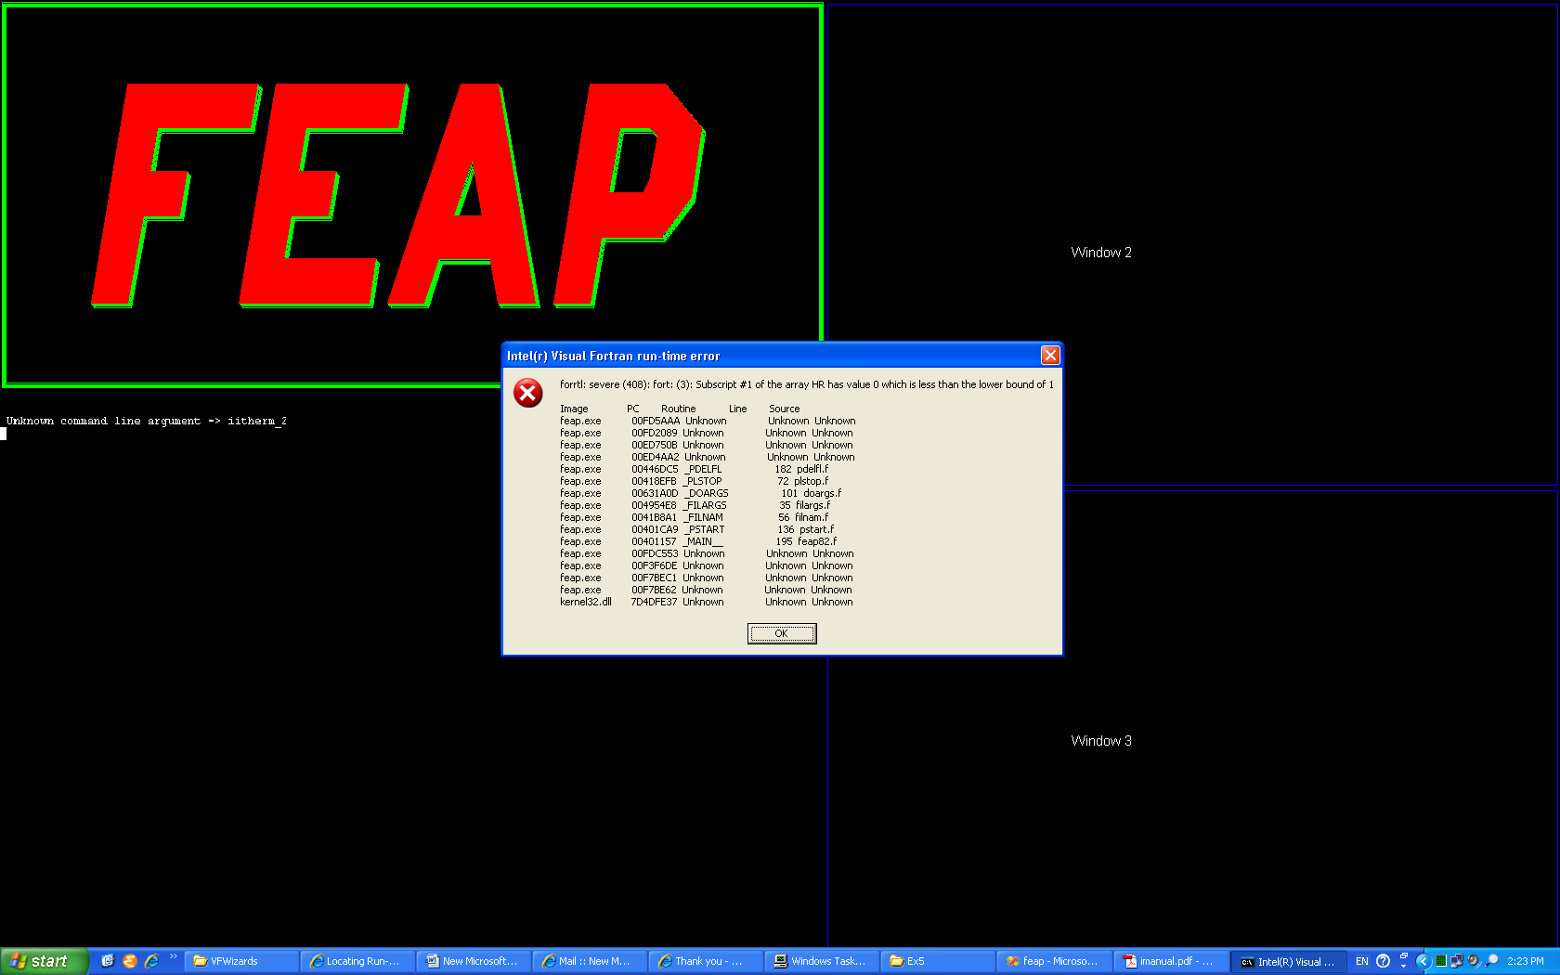Viewport: 1560px width, 975px height.
Task: Expand hidden system tray icons arrow
Action: pyautogui.click(x=1423, y=961)
